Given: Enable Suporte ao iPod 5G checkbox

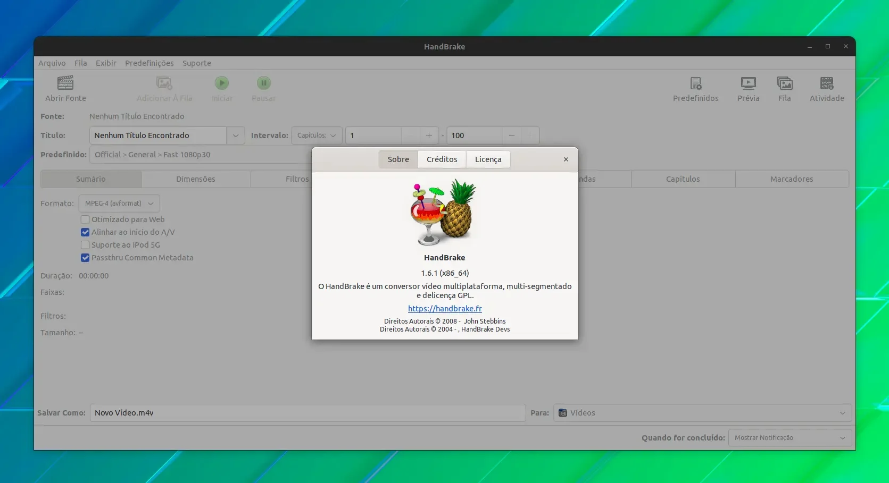Looking at the screenshot, I should pyautogui.click(x=85, y=245).
